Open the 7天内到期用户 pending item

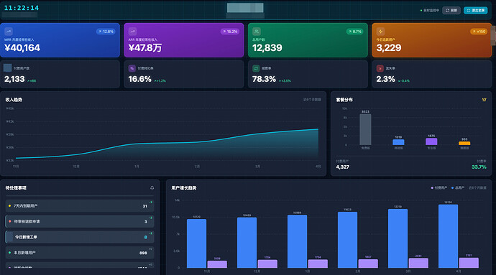pyautogui.click(x=80, y=206)
